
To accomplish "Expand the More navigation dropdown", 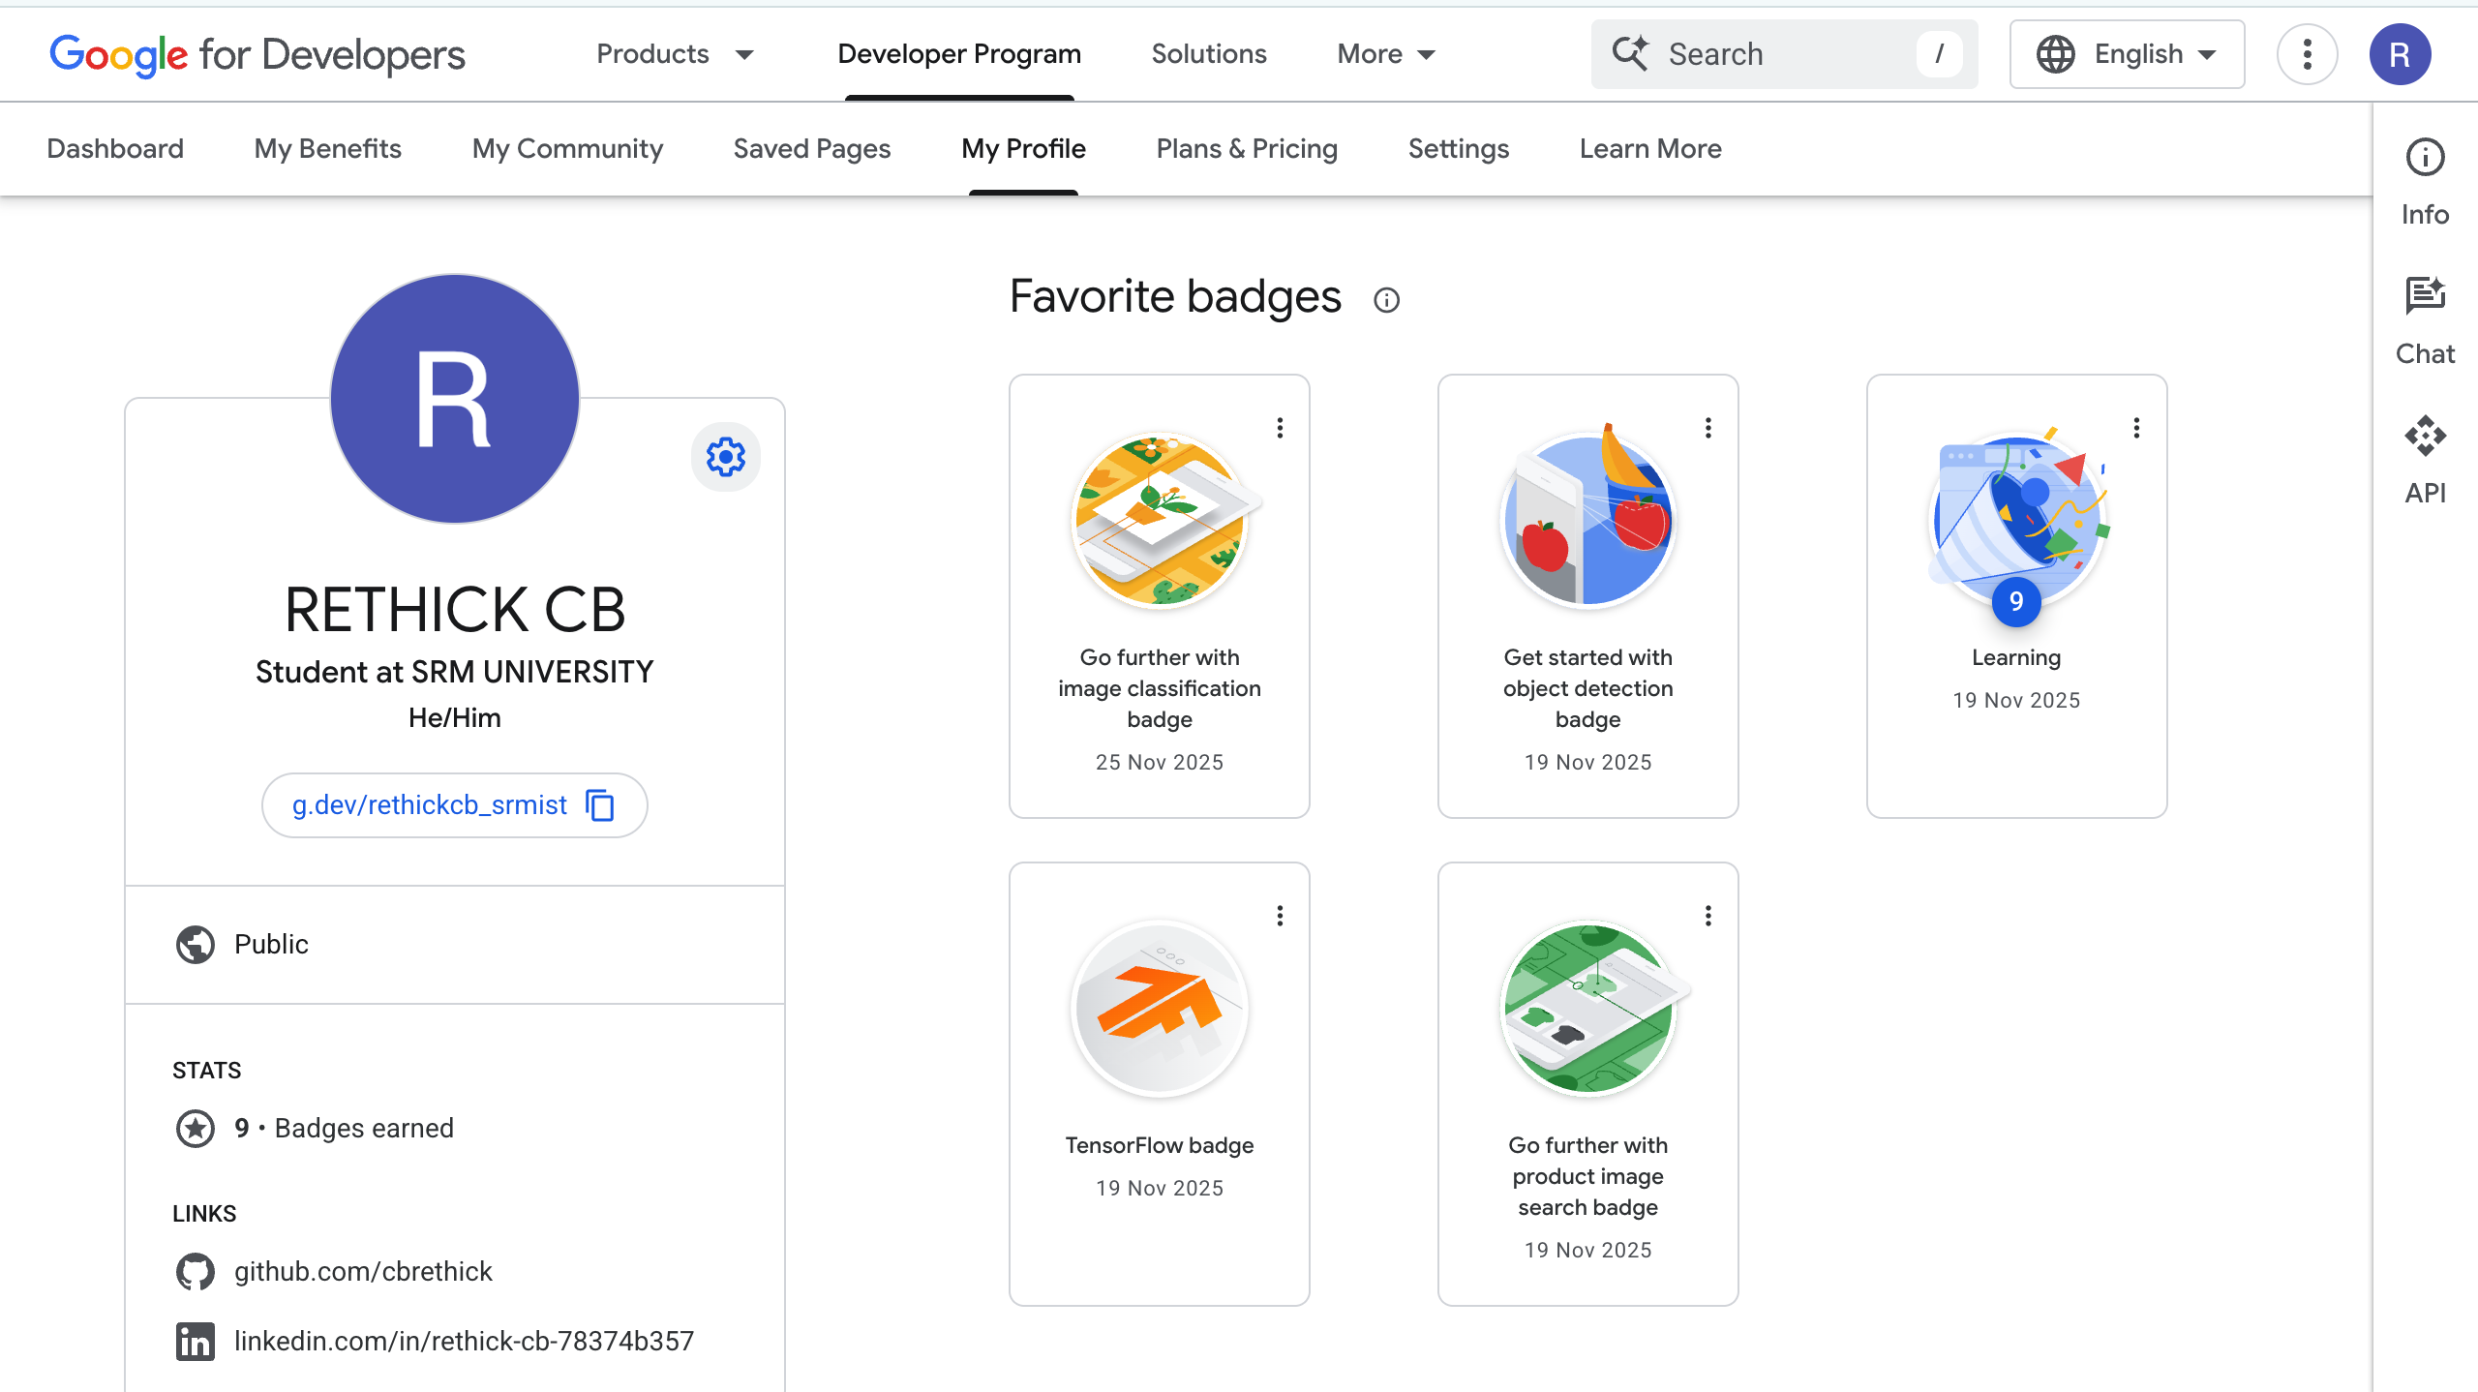I will click(1385, 54).
